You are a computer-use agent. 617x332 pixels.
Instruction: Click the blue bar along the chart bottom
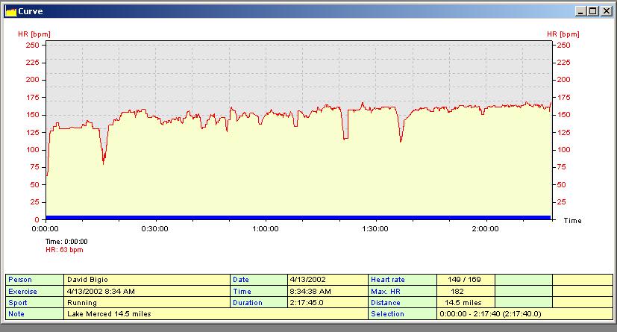point(298,217)
